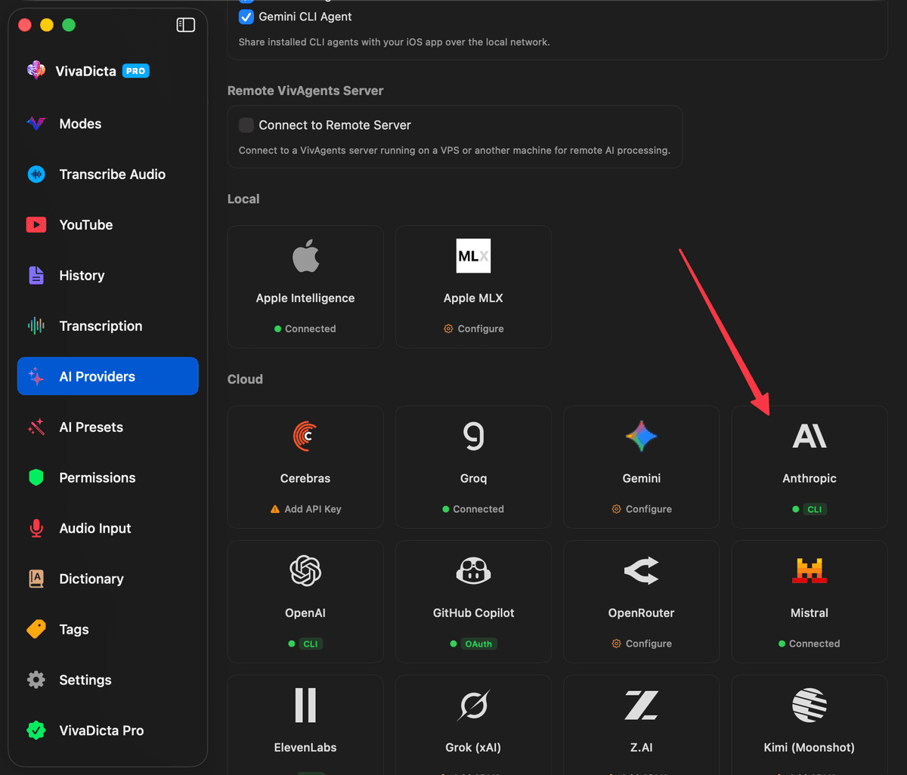Select the Cerebras provider icon

click(305, 436)
